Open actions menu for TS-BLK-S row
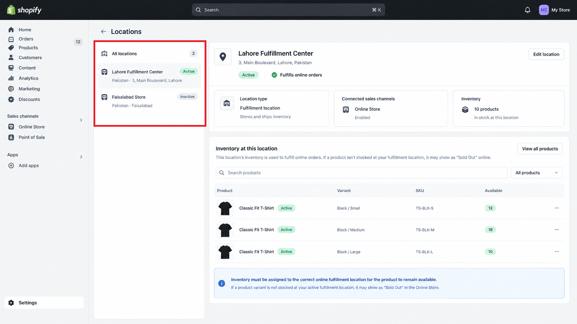The height and width of the screenshot is (324, 577). coord(557,208)
